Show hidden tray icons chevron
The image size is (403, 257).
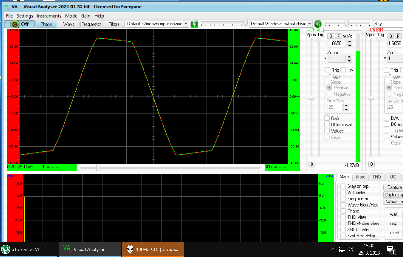pyautogui.click(x=332, y=249)
